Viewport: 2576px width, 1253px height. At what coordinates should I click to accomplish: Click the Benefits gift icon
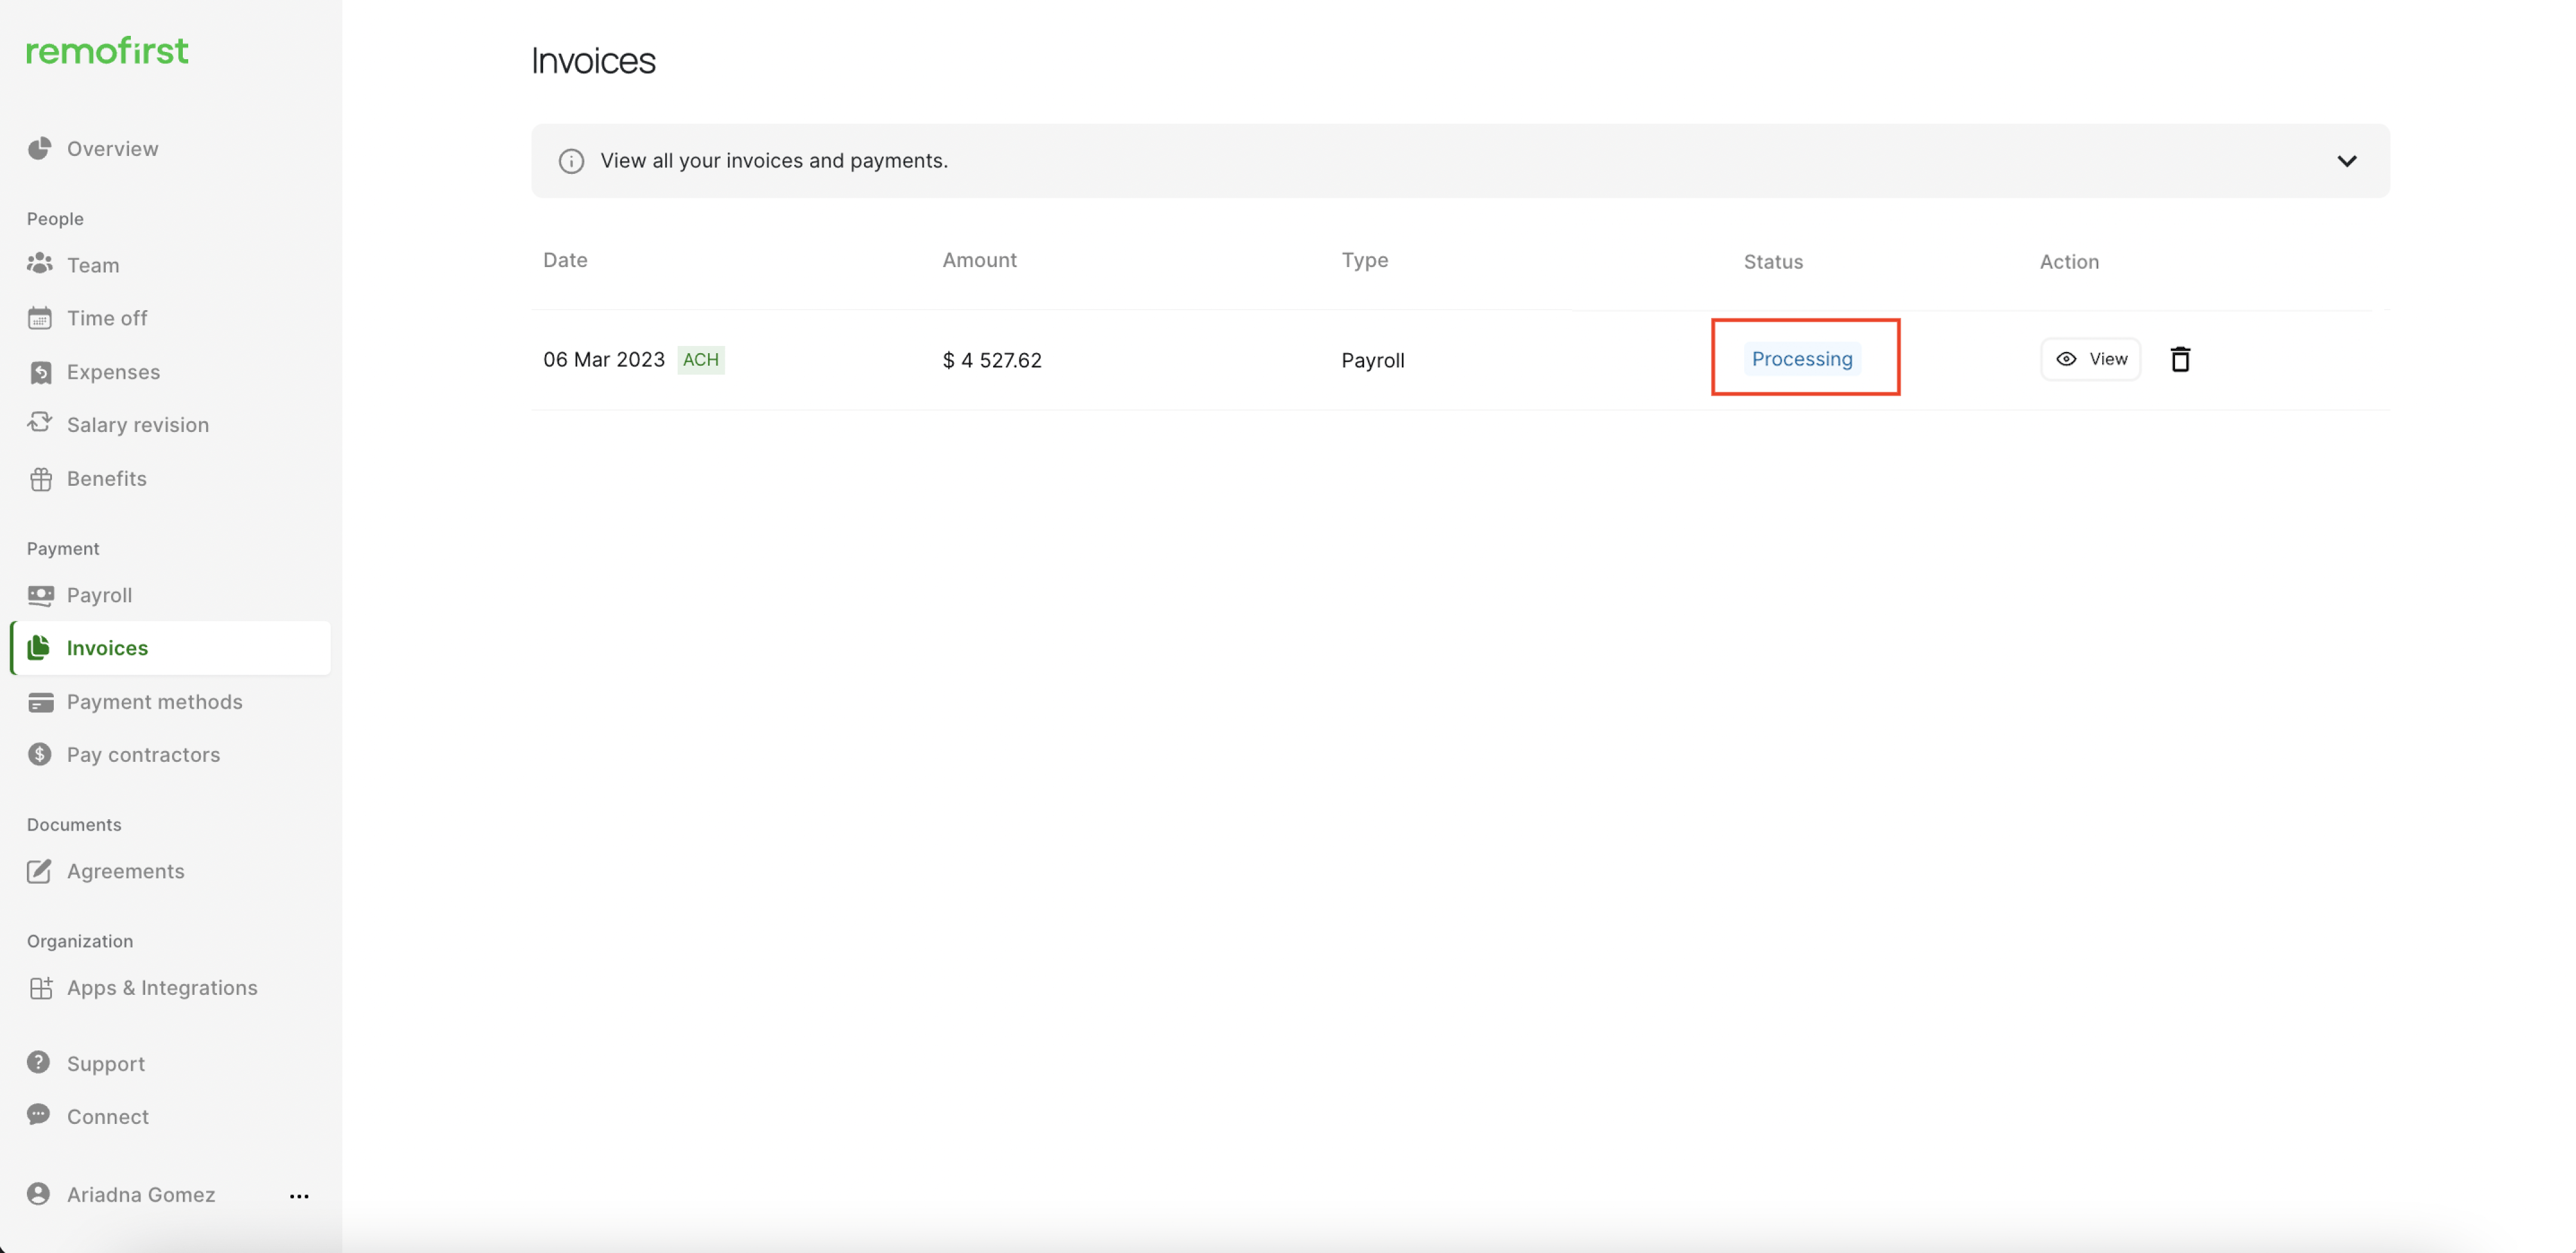(x=40, y=479)
